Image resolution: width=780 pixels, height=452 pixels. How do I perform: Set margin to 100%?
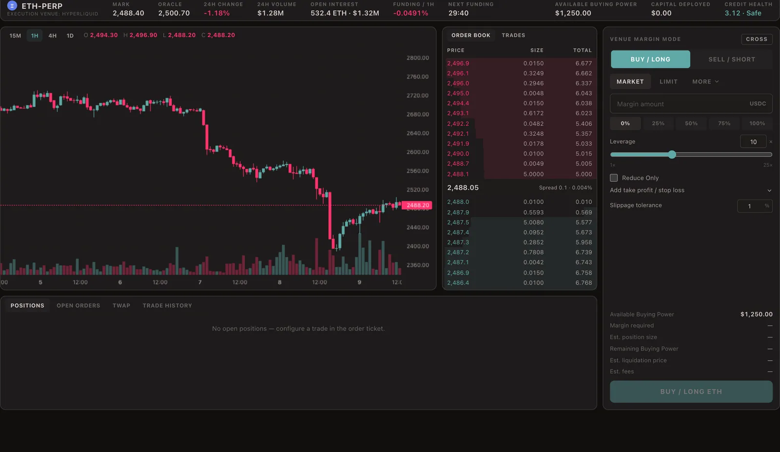click(757, 124)
